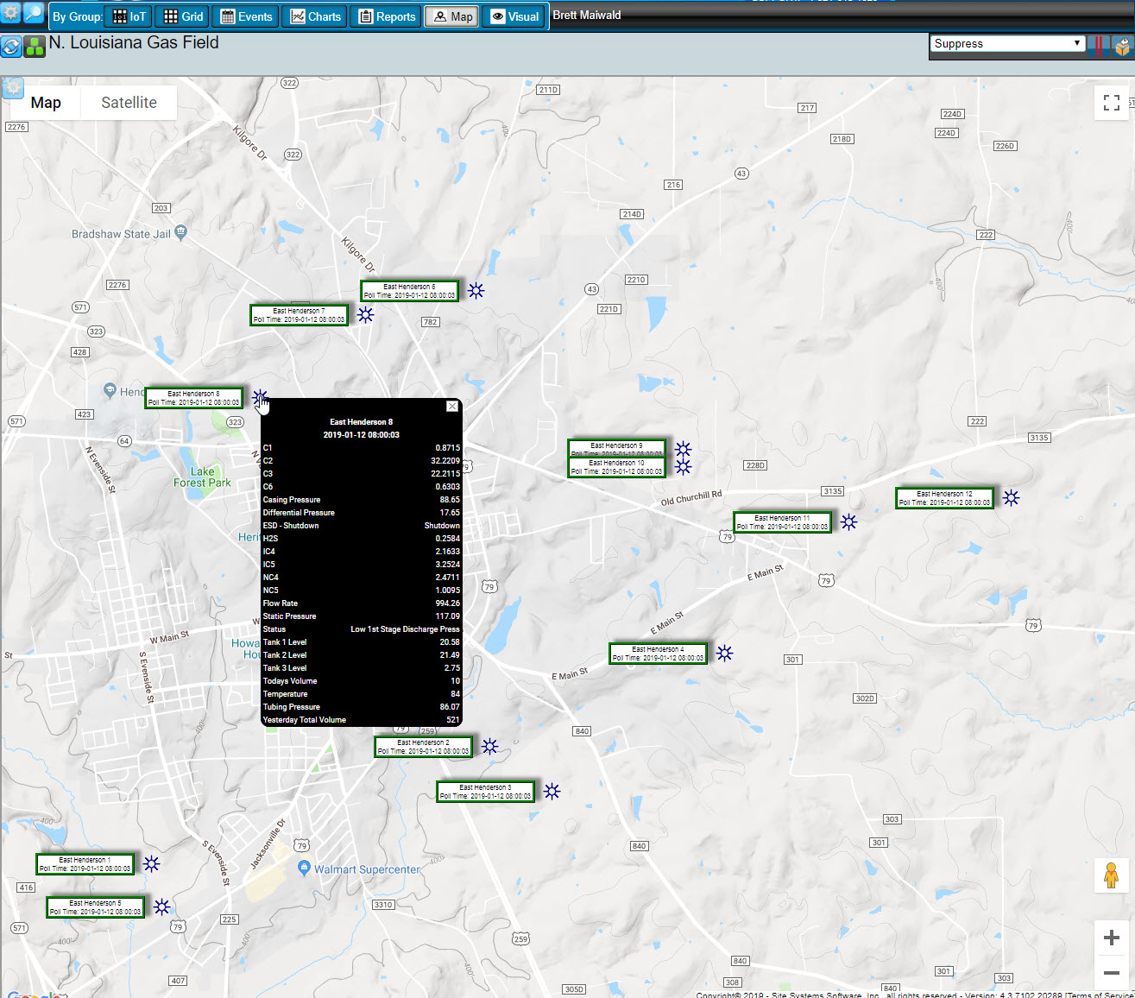Click the East Henderson 2 sun marker
The height and width of the screenshot is (998, 1135).
coord(490,747)
